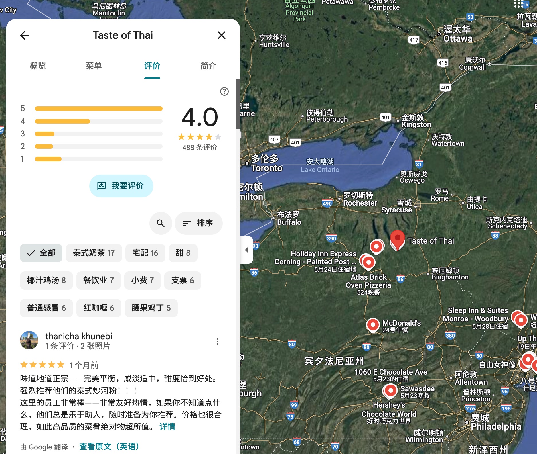
Task: Click the Sawasdee map marker
Action: point(390,390)
